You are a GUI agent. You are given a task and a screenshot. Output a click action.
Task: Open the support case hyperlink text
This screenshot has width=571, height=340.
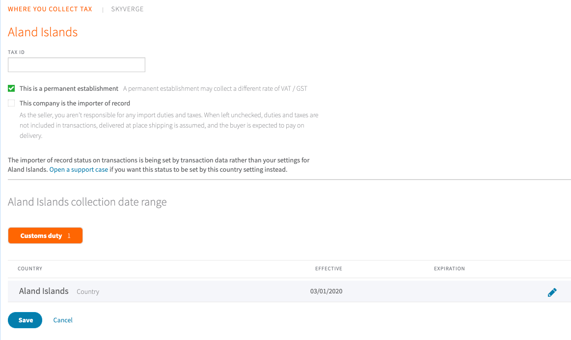click(x=78, y=169)
